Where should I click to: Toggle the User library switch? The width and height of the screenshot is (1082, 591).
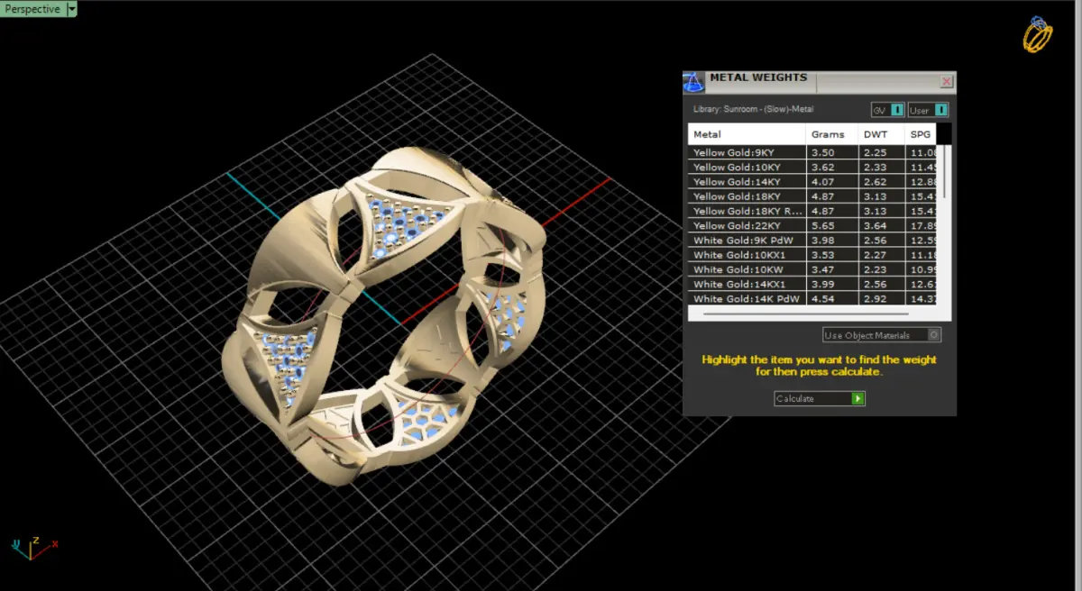pyautogui.click(x=928, y=110)
